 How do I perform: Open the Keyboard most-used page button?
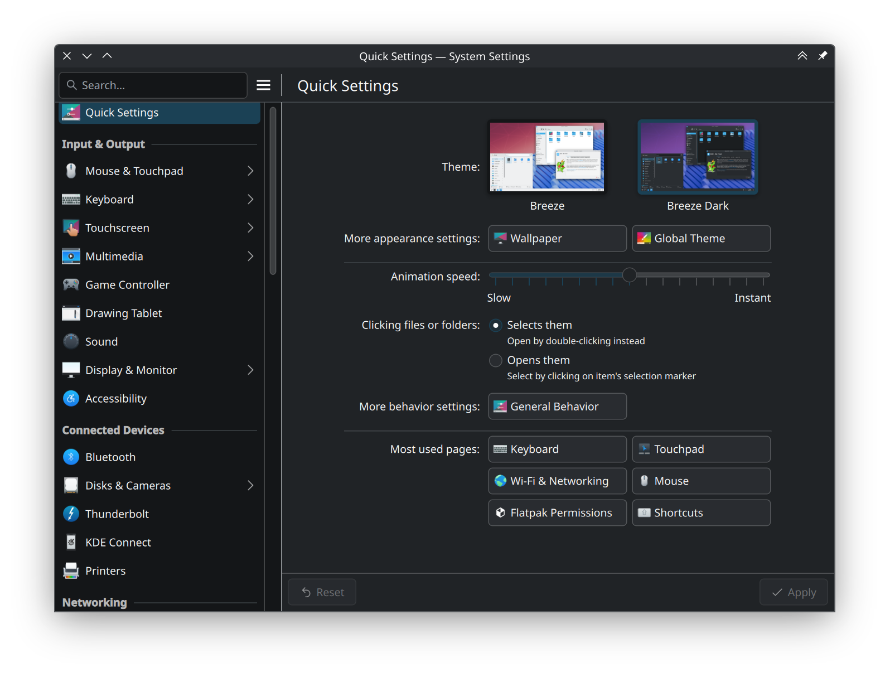558,449
